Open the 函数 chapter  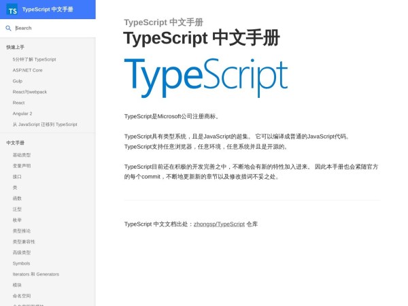click(x=17, y=199)
